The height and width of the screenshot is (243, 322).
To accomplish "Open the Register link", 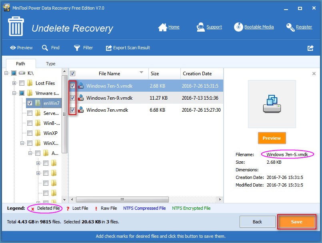I will [x=304, y=27].
